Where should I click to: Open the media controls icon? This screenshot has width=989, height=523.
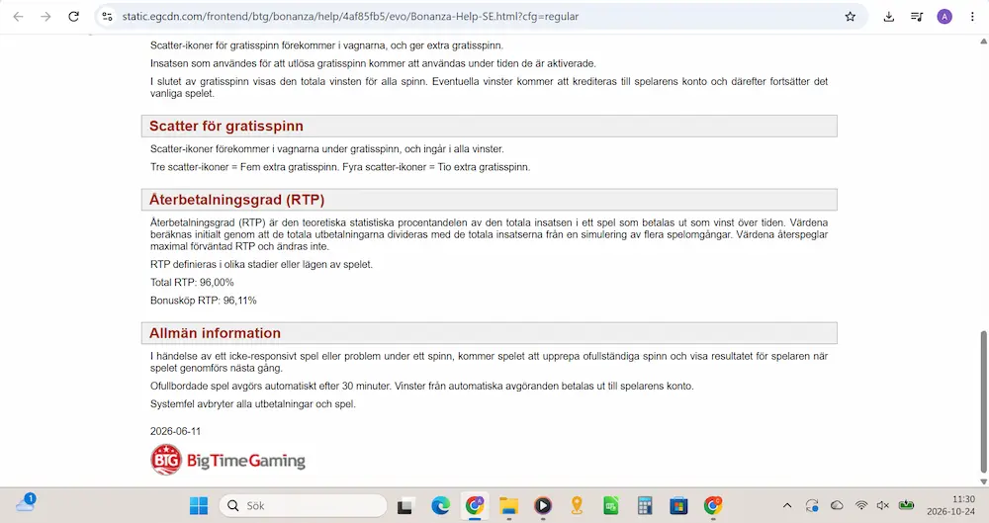click(x=917, y=17)
